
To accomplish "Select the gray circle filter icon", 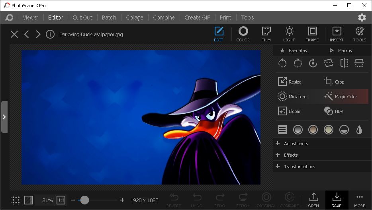I will click(298, 130).
